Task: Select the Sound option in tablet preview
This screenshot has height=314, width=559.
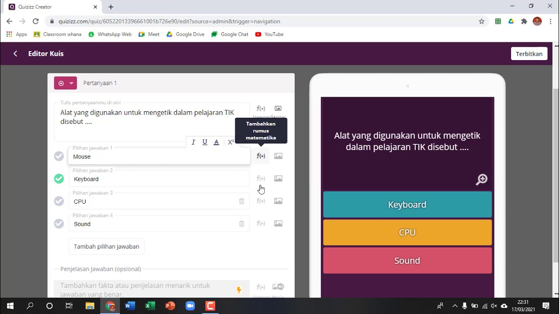Action: (x=407, y=260)
